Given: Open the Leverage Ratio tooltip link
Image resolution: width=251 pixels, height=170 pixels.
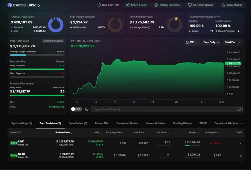Looking at the screenshot, I should pos(148,27).
